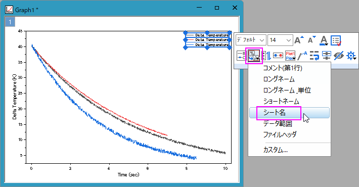Image resolution: width=359 pixels, height=187 pixels.
Task: Choose ファイルヘッダ menu entry
Action: [280, 134]
